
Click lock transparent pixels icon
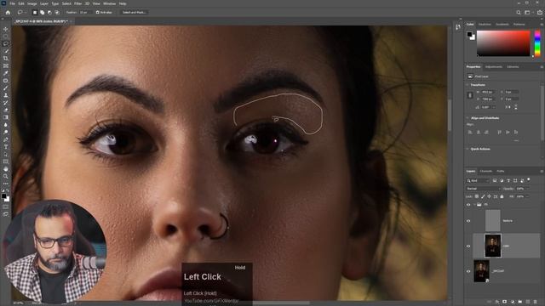[477, 196]
